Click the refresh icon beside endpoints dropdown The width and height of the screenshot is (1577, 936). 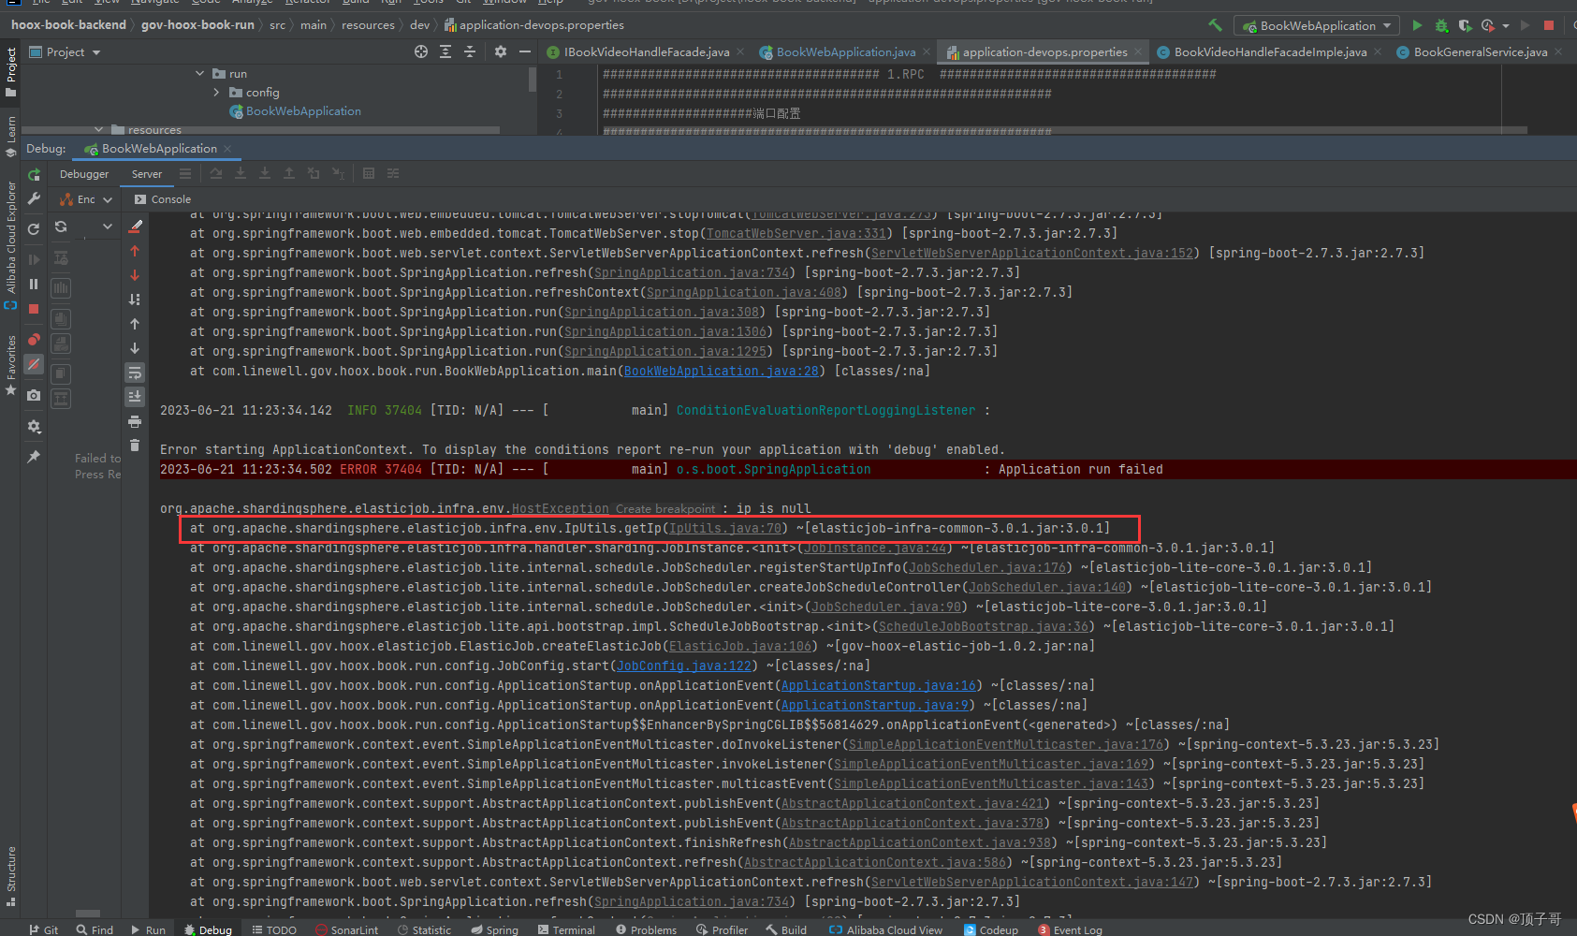click(61, 227)
